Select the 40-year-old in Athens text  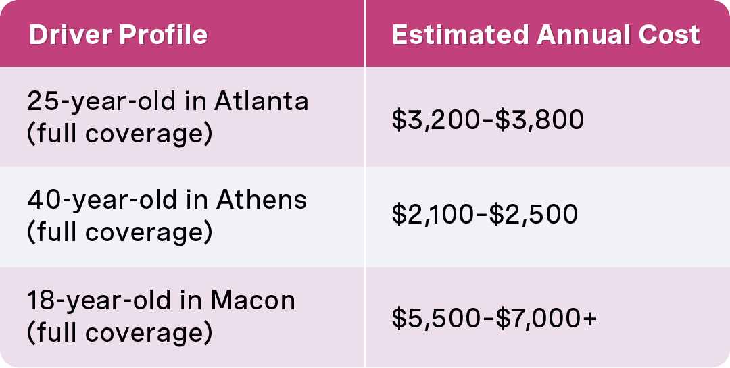(167, 200)
